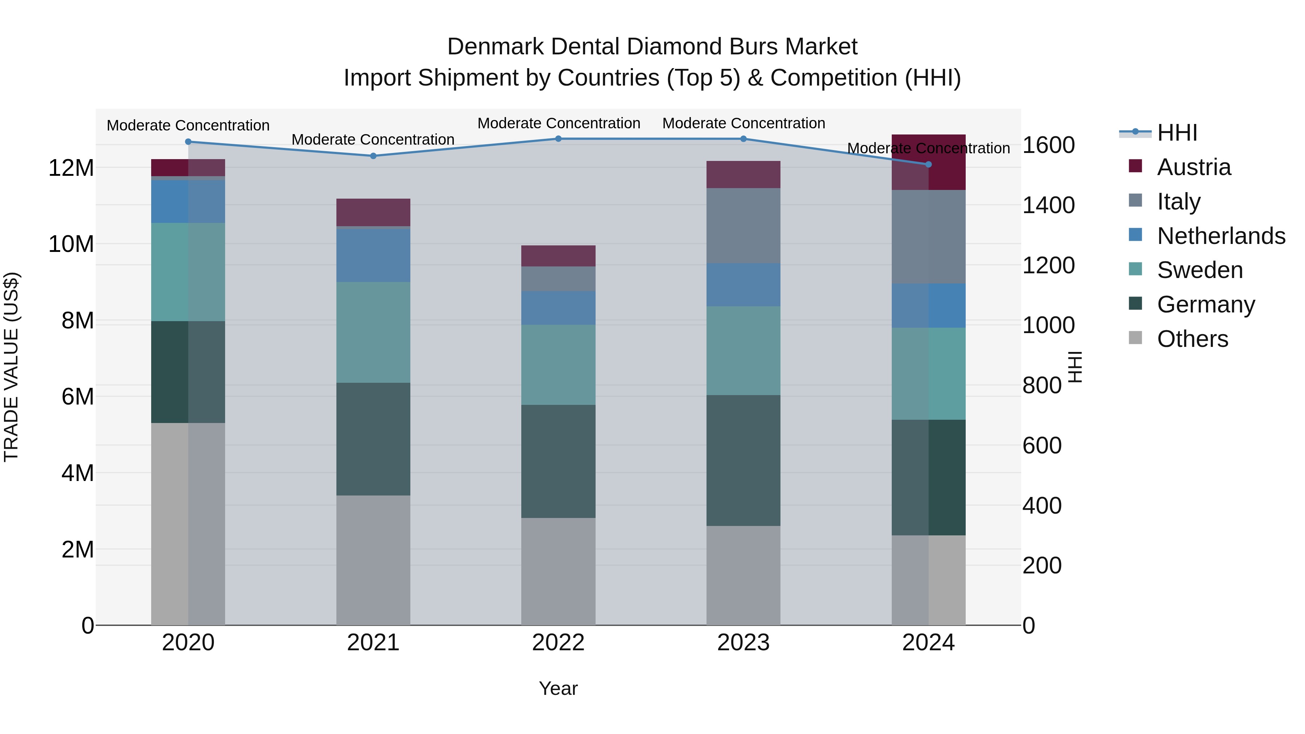Screen dimensions: 1305x734
Task: Toggle the Austria series legend label
Action: click(1194, 167)
